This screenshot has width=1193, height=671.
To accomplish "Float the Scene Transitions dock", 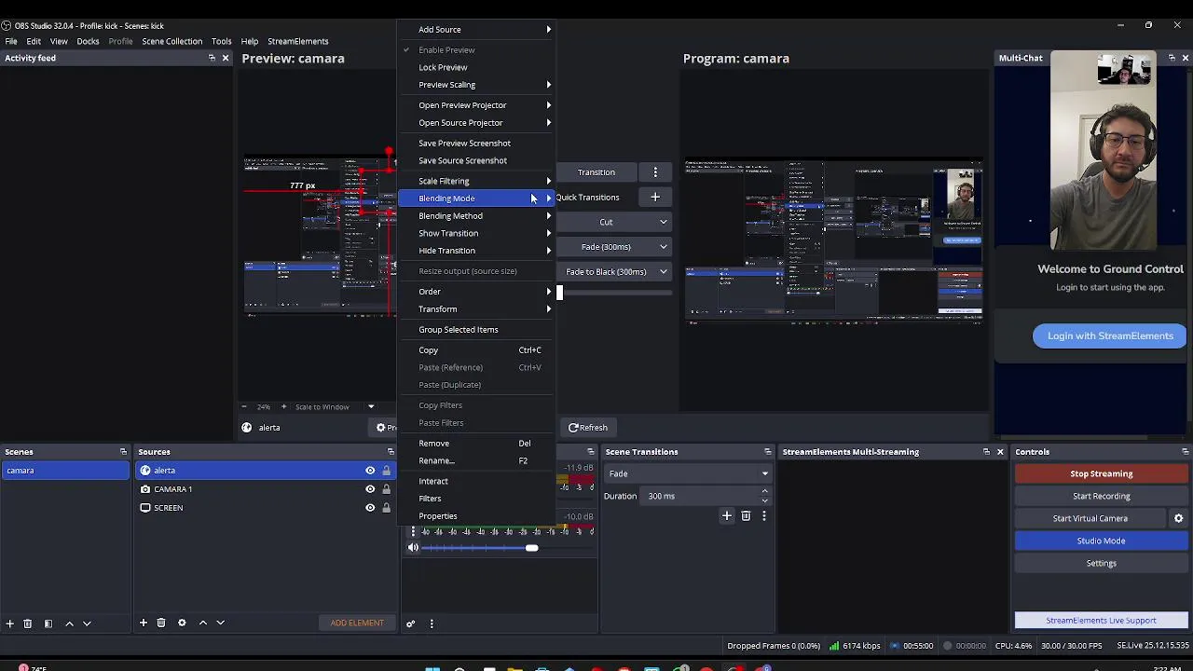I will click(x=768, y=452).
